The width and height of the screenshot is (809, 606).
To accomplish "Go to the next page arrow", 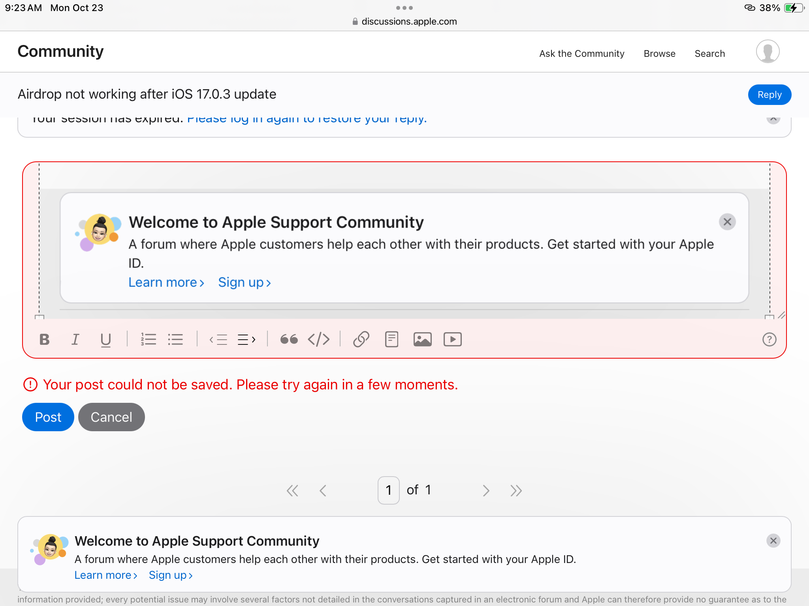I will [486, 490].
